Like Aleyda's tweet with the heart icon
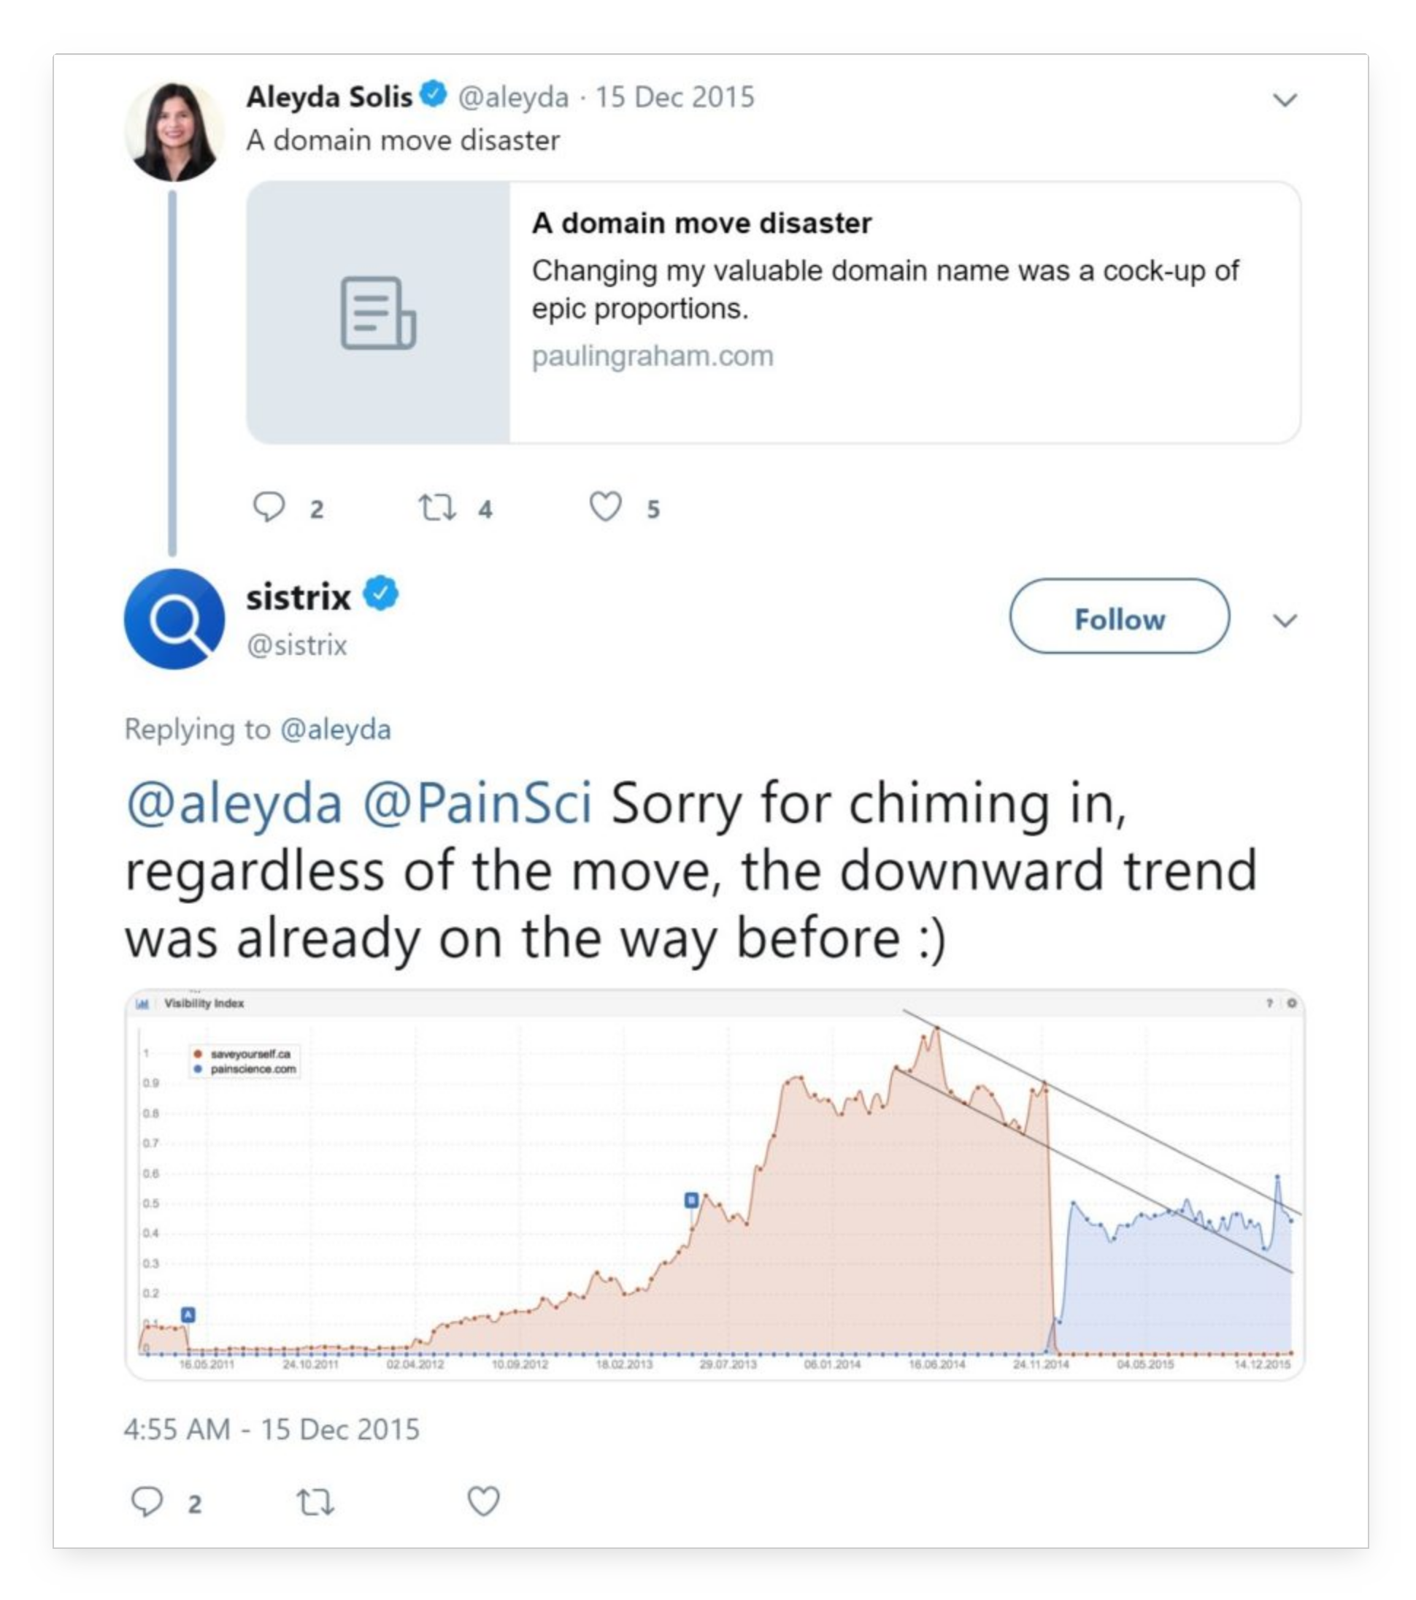This screenshot has height=1600, width=1416. (606, 507)
